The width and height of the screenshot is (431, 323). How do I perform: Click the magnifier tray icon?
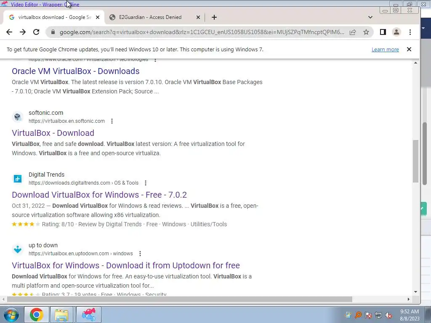pos(358,315)
